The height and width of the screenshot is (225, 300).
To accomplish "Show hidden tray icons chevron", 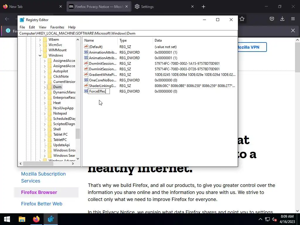I will click(260, 219).
